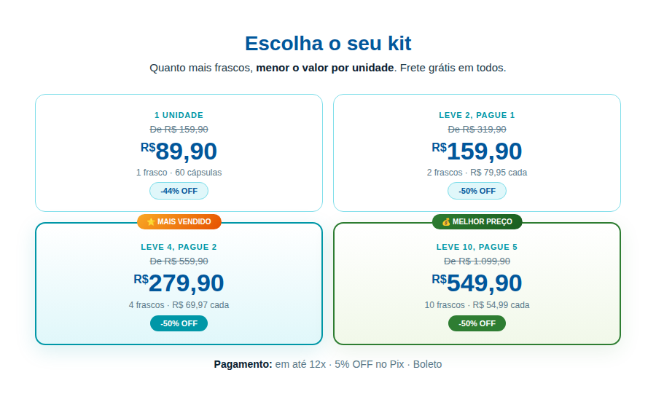Click the struck-through De R$ 1.099,90 price
The image size is (656, 402).
(477, 261)
